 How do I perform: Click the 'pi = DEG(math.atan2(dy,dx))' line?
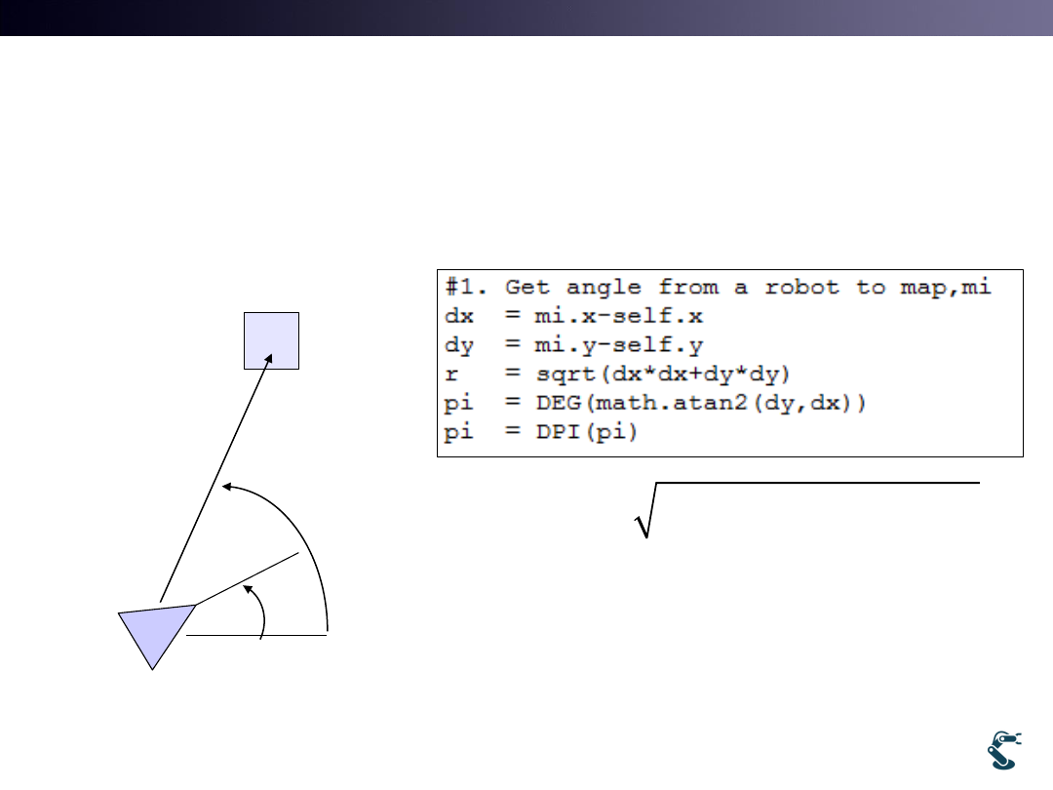pos(655,403)
